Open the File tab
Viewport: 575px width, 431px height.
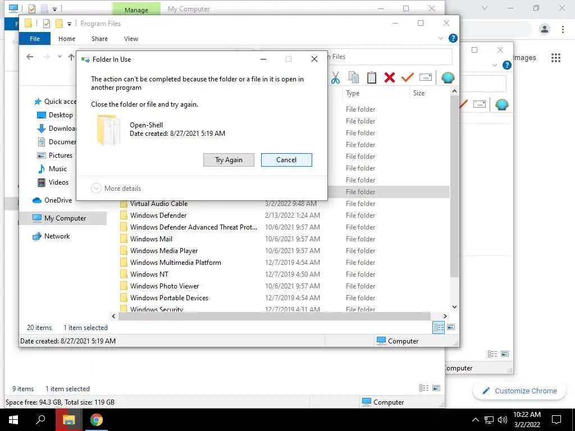(35, 39)
